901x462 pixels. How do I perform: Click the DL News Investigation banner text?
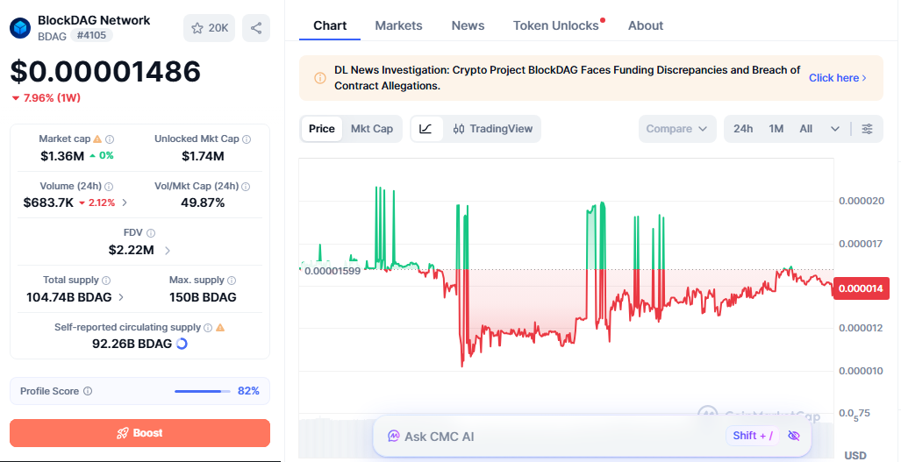tap(567, 78)
